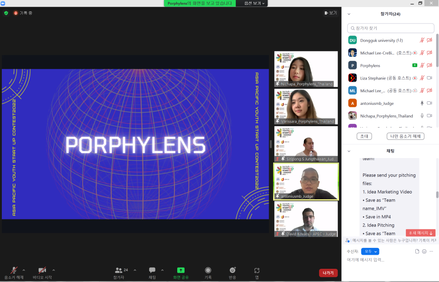Click Porphylens muted microphone icon
439x282 pixels.
(x=422, y=65)
